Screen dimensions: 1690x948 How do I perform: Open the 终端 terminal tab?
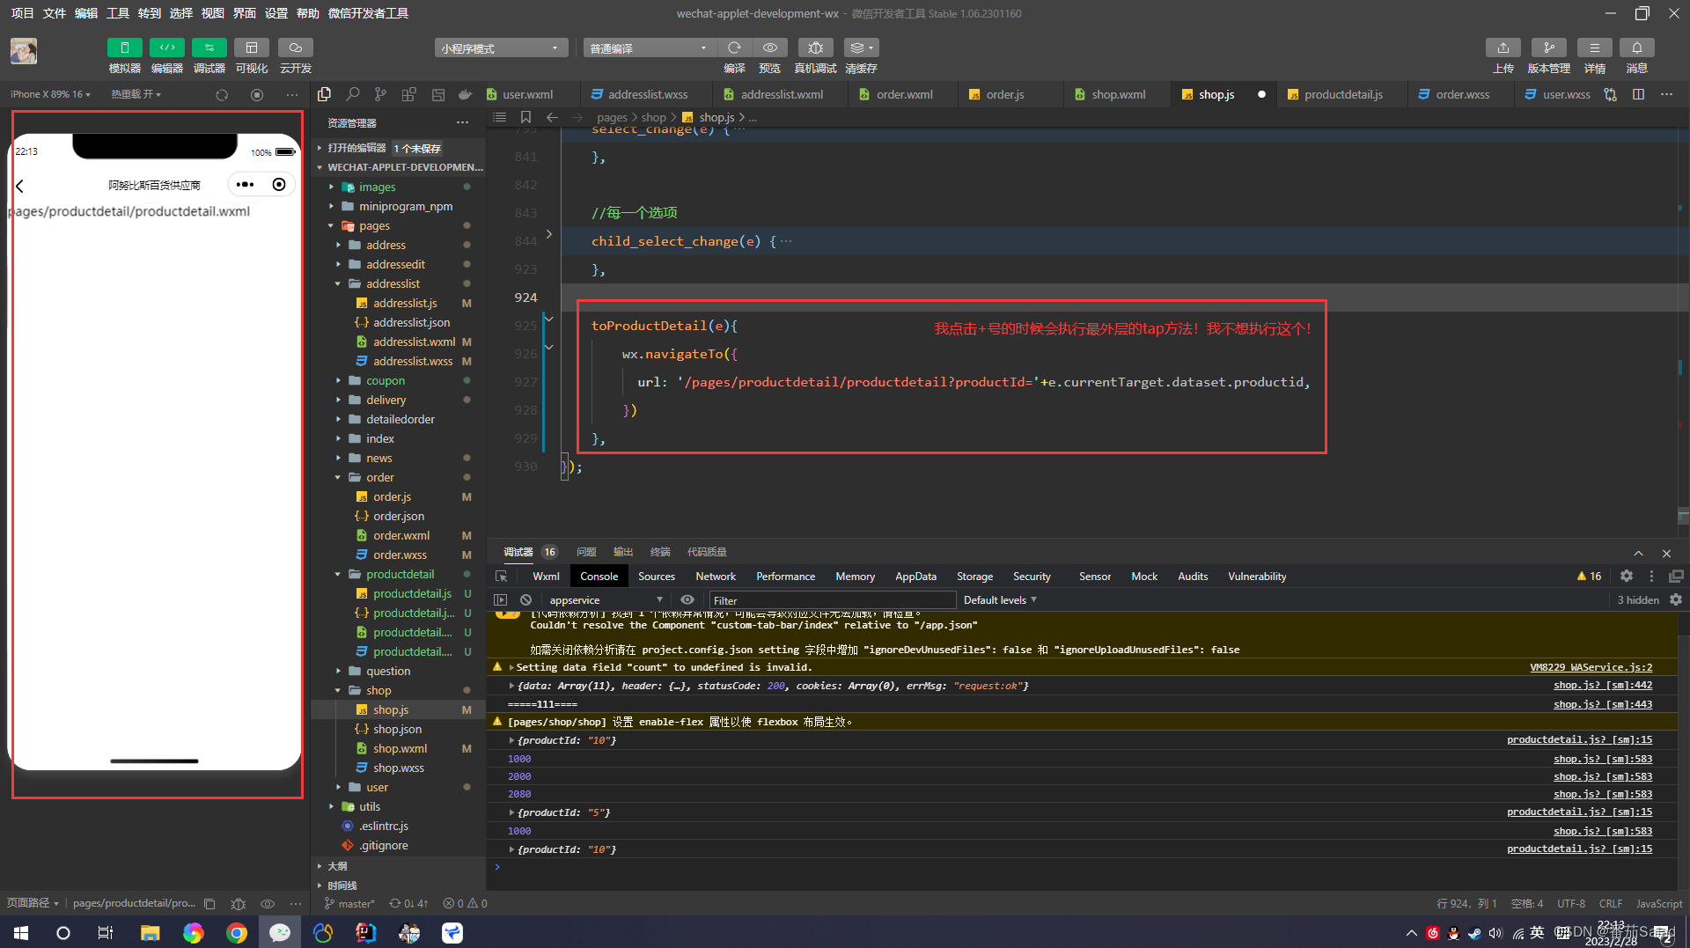660,552
